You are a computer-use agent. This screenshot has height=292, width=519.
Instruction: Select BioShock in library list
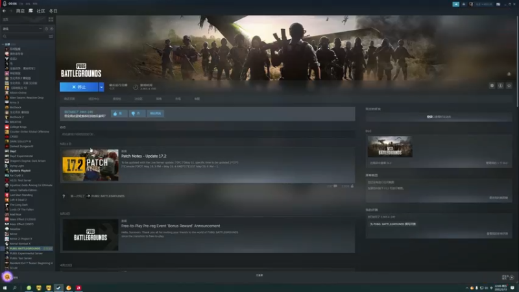coord(15,107)
